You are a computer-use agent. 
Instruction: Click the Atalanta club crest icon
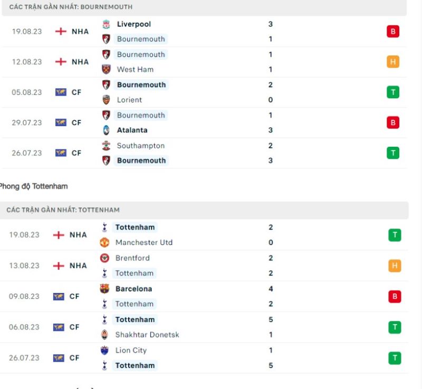[x=106, y=130]
